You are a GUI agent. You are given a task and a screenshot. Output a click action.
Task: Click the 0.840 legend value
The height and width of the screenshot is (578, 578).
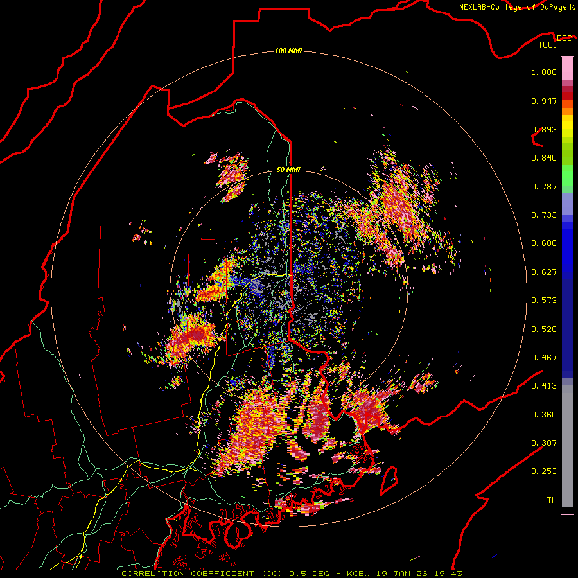tap(544, 158)
